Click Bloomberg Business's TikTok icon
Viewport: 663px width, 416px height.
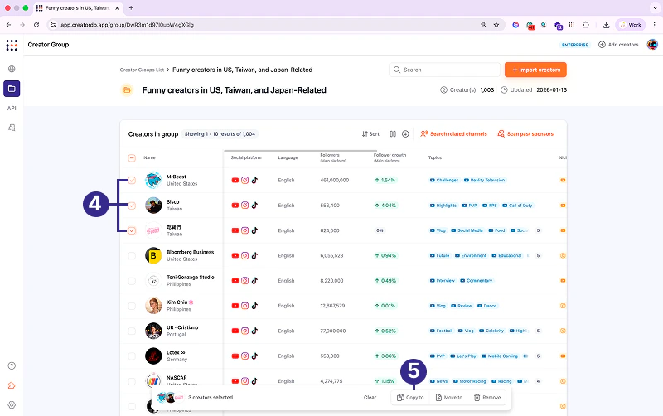[254, 255]
